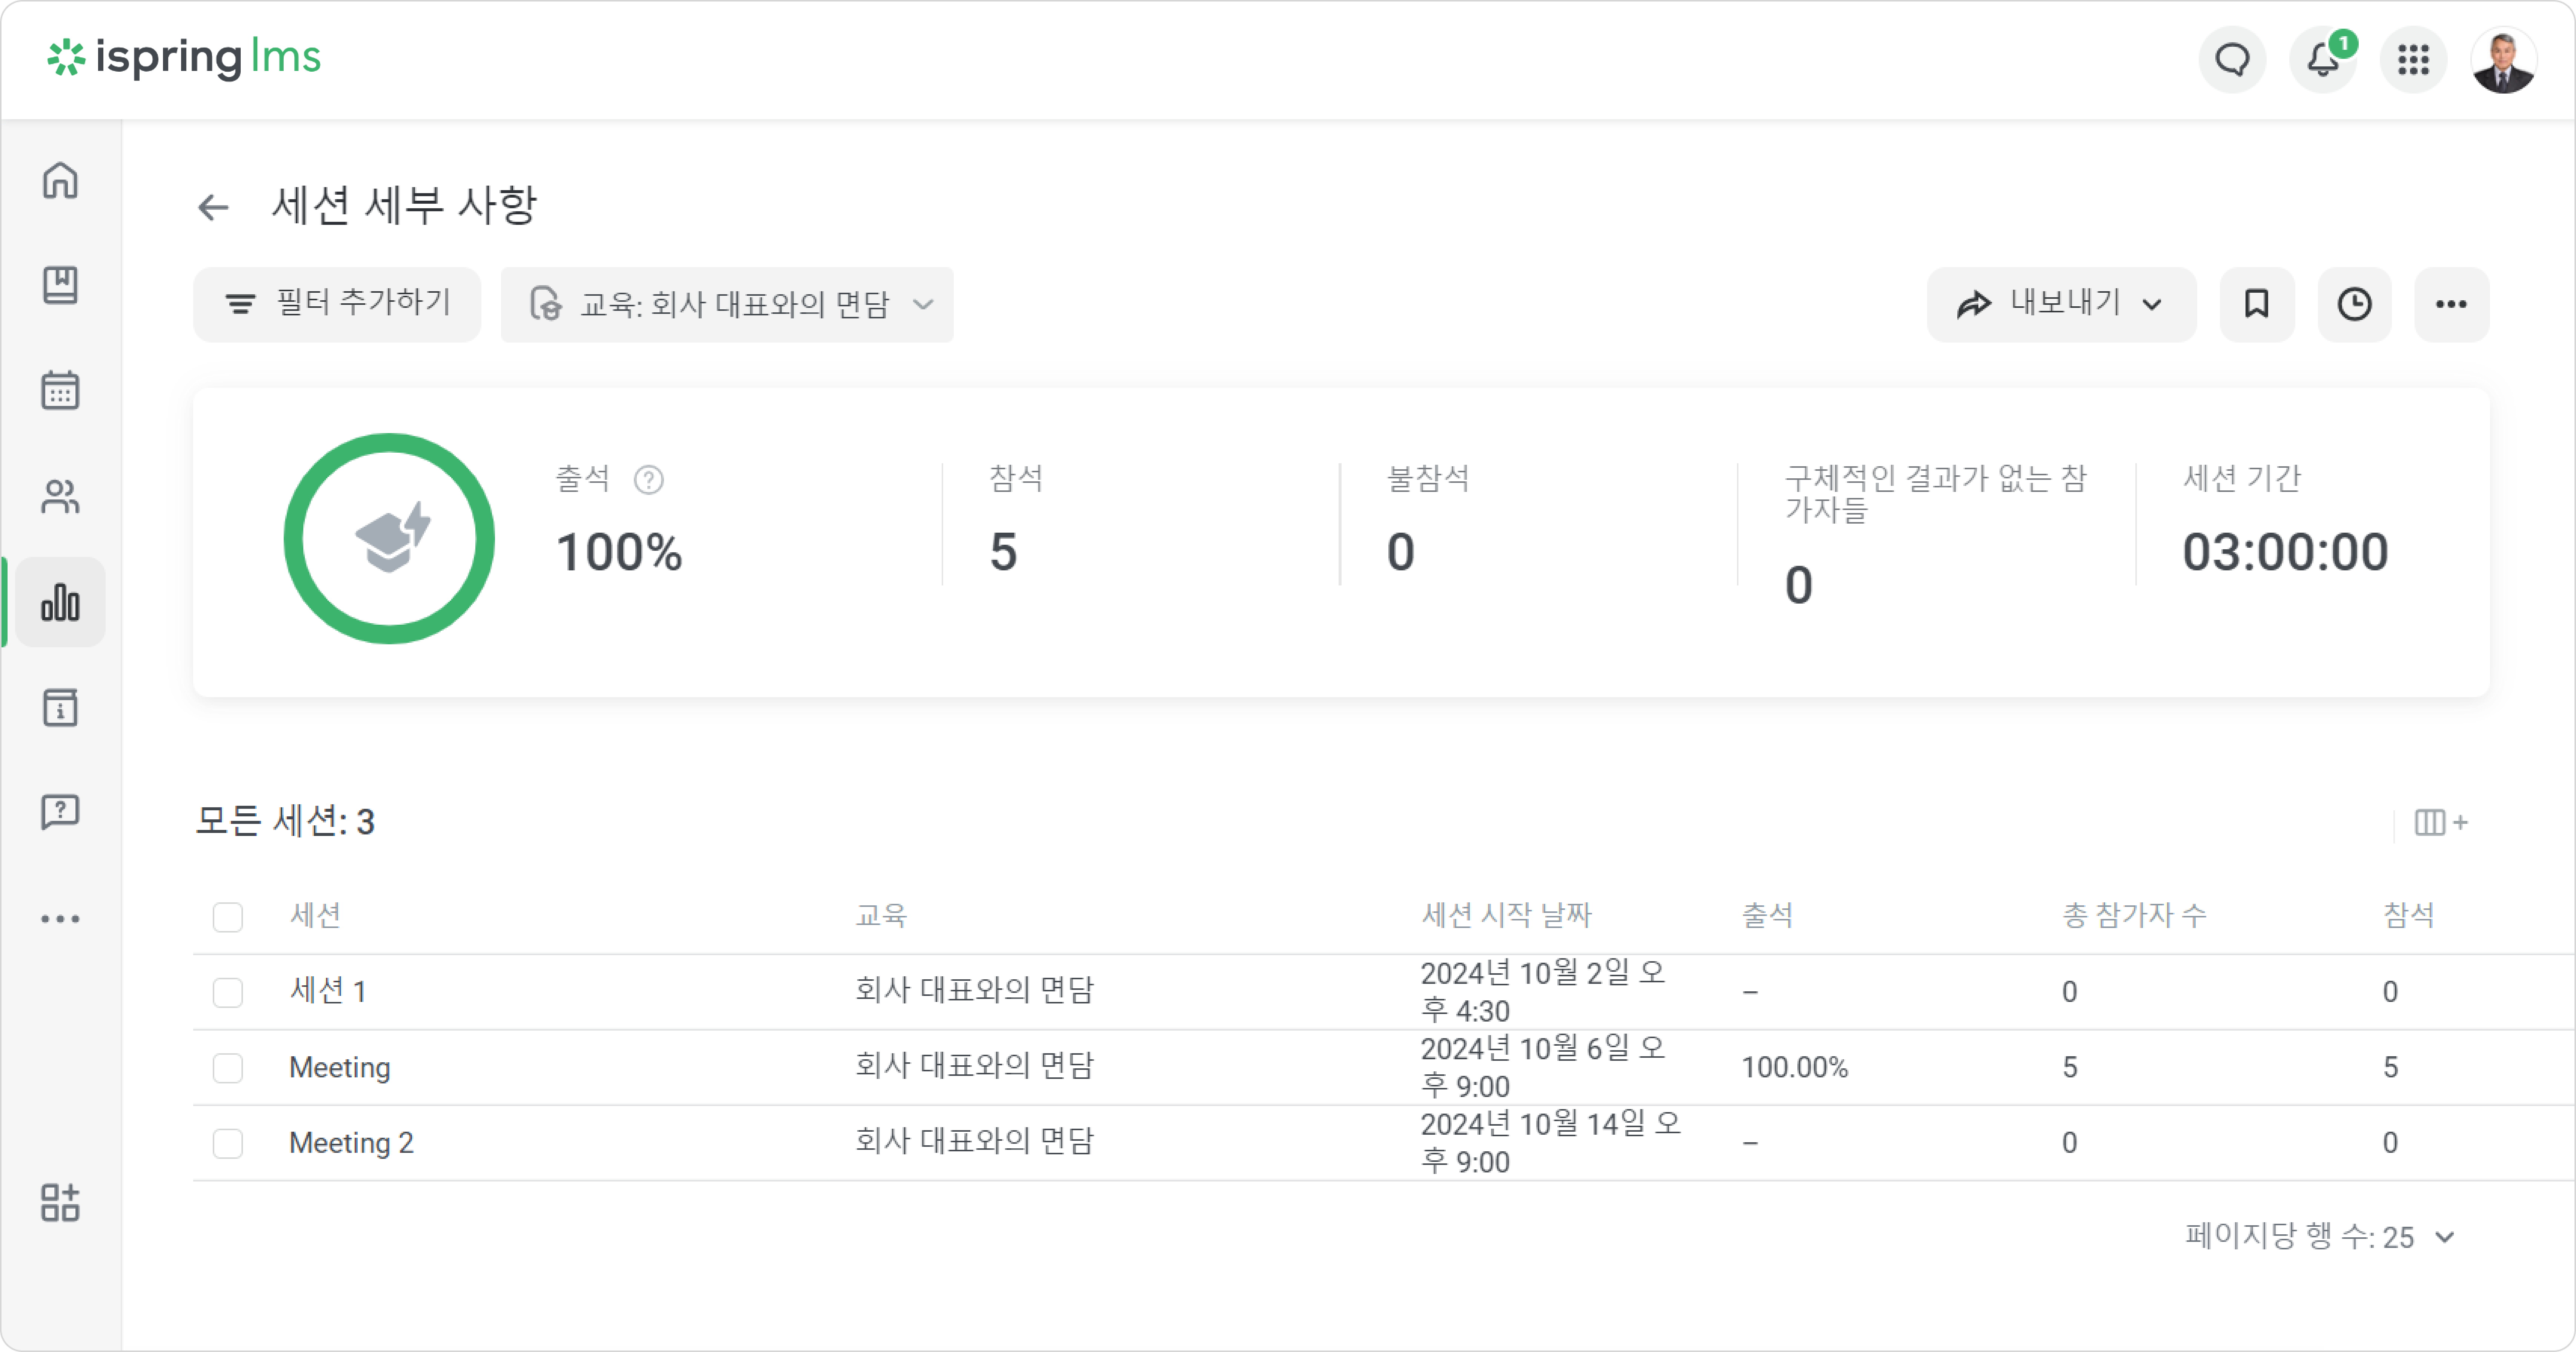Click the 필터 추가하기 button
This screenshot has height=1352, width=2576.
coord(337,304)
